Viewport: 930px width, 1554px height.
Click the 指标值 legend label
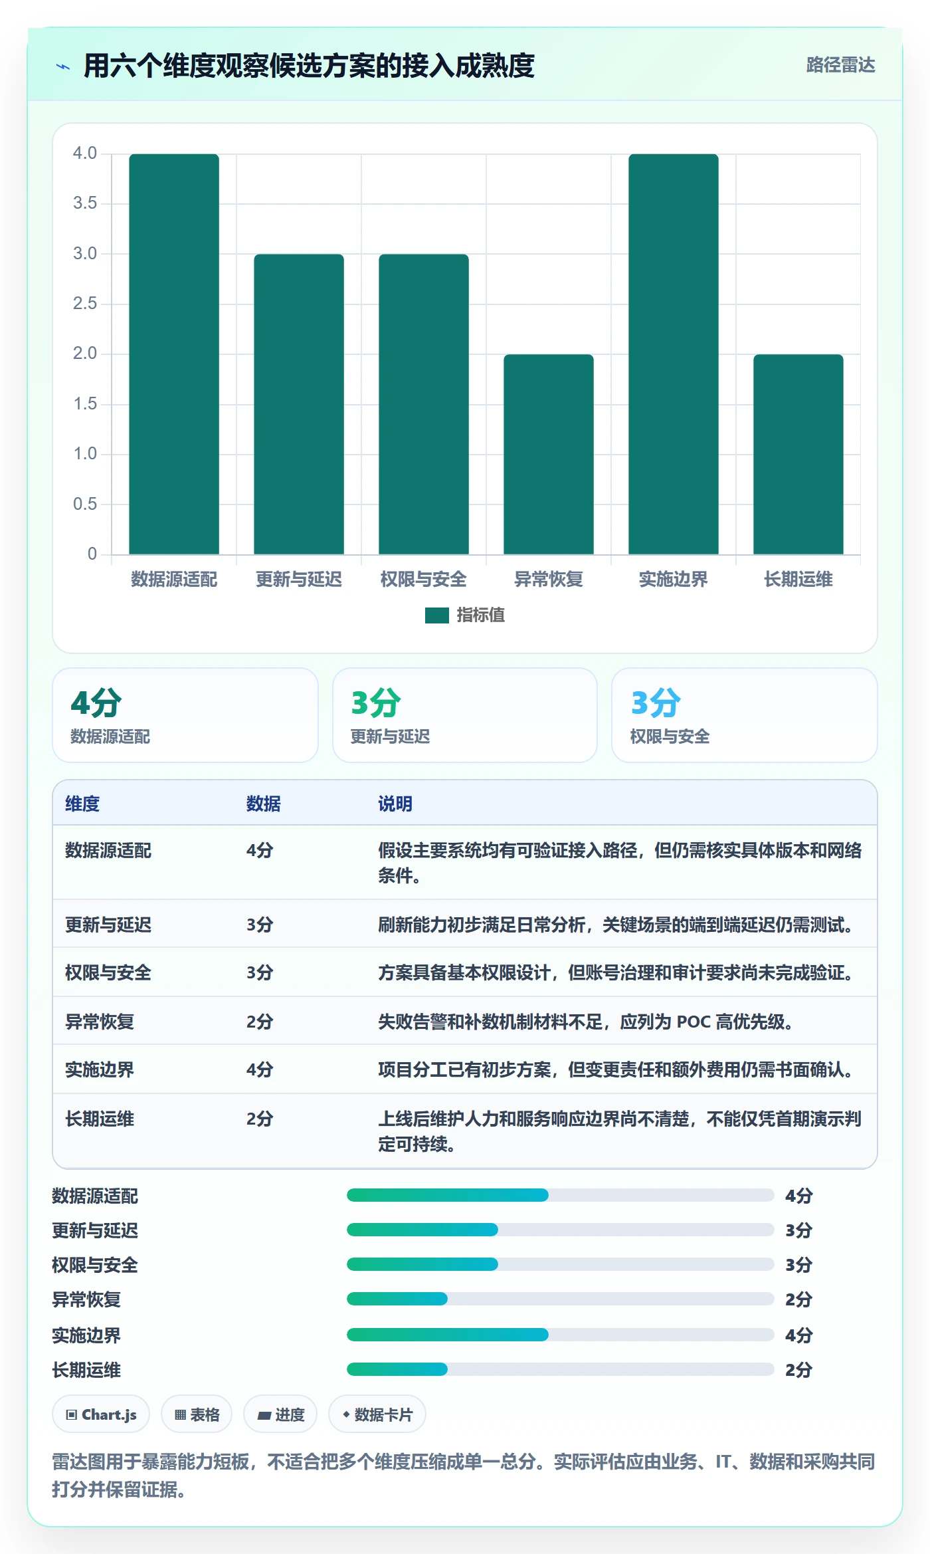tap(481, 615)
